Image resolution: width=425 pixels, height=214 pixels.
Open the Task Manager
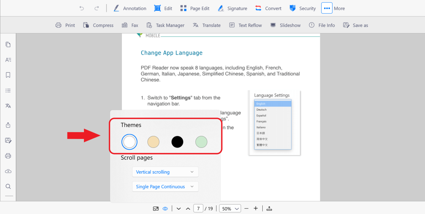165,25
